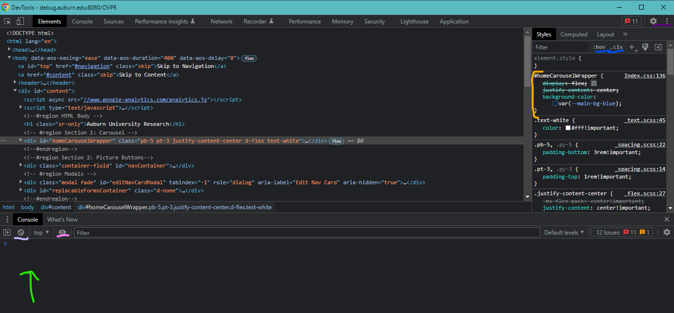Open the customize DevTools three-dot menu

666,21
